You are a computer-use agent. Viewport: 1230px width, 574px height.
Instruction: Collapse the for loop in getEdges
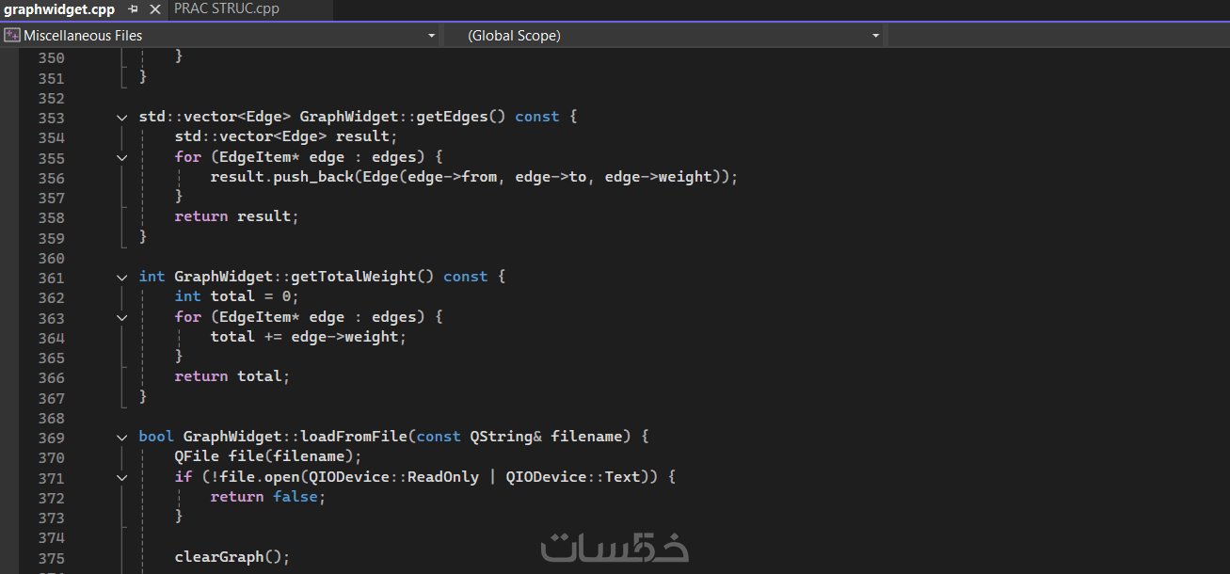pos(121,157)
